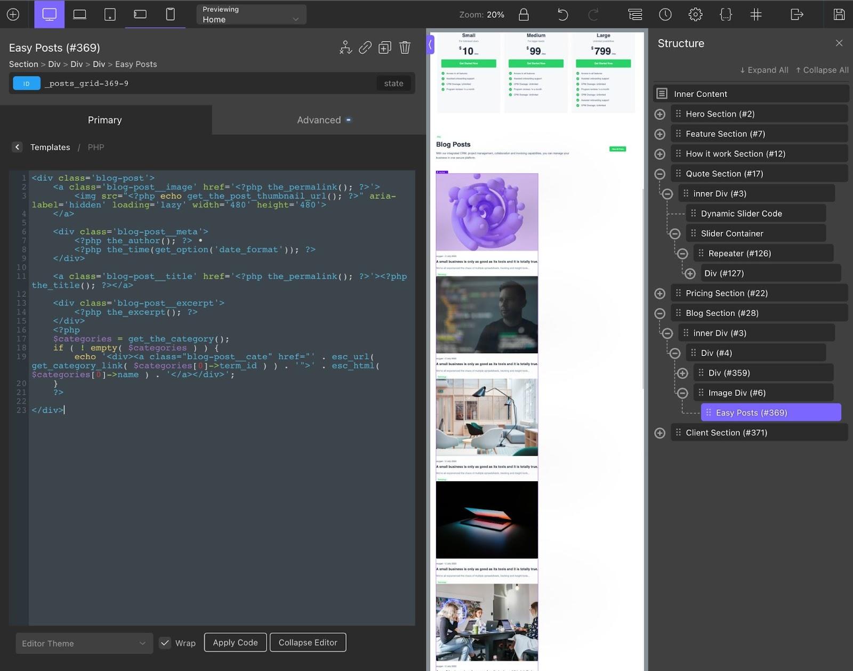Click Get Started Now under Medium plan

click(536, 63)
